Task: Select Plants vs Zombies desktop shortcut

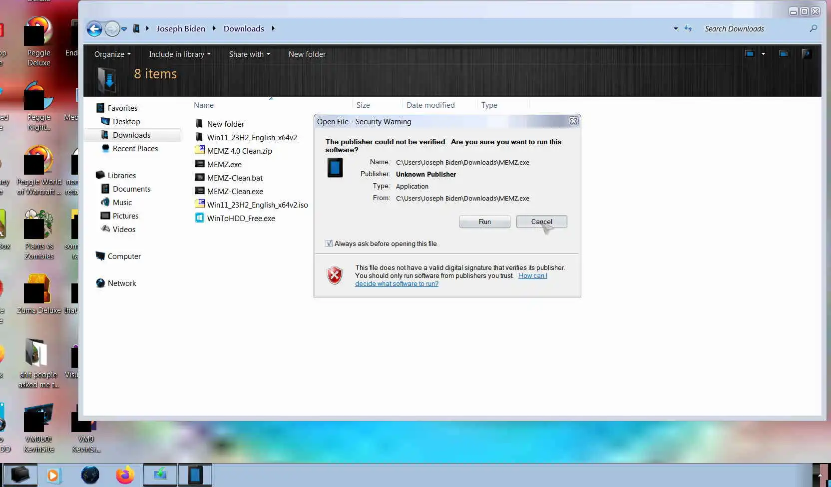Action: click(x=38, y=235)
